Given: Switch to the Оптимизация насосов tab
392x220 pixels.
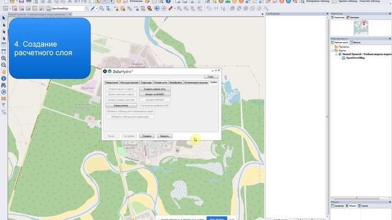Looking at the screenshot, I should (x=196, y=82).
